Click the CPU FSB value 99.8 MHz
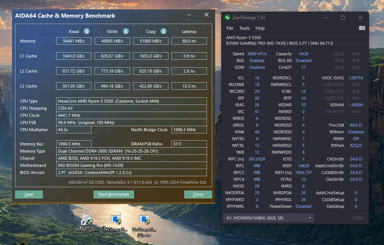Image resolution: width=384 pixels, height=245 pixels. click(132, 122)
